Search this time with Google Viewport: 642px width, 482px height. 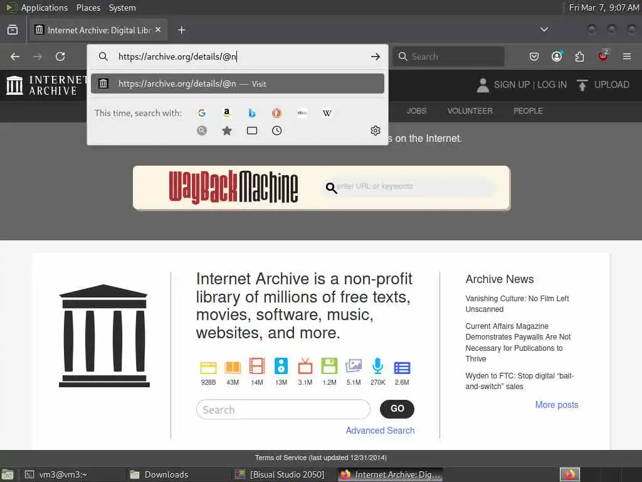(x=201, y=113)
